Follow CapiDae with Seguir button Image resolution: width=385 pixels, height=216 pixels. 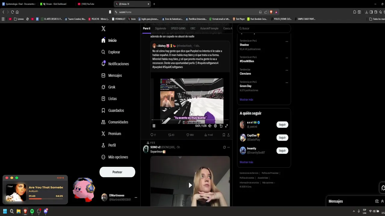(282, 137)
